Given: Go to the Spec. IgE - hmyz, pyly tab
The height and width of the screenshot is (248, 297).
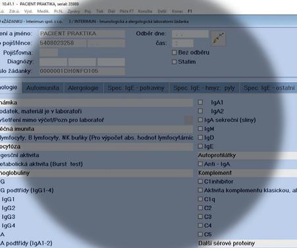Looking at the screenshot, I should pos(204,88).
